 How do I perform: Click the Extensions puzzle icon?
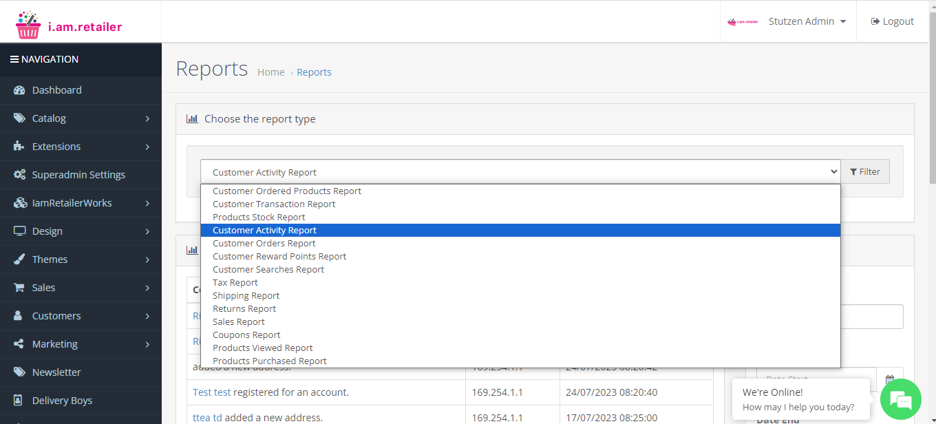pyautogui.click(x=19, y=147)
